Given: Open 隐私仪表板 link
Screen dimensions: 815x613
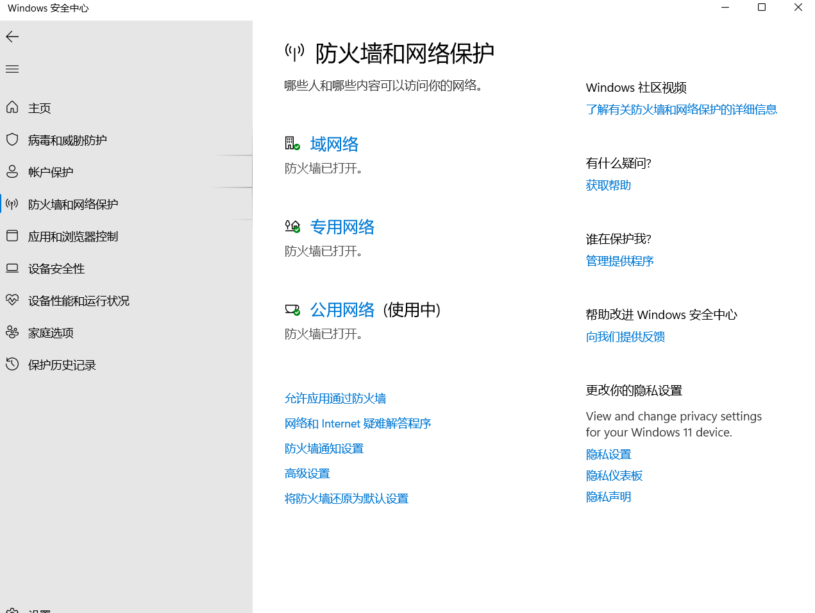Looking at the screenshot, I should [x=614, y=476].
